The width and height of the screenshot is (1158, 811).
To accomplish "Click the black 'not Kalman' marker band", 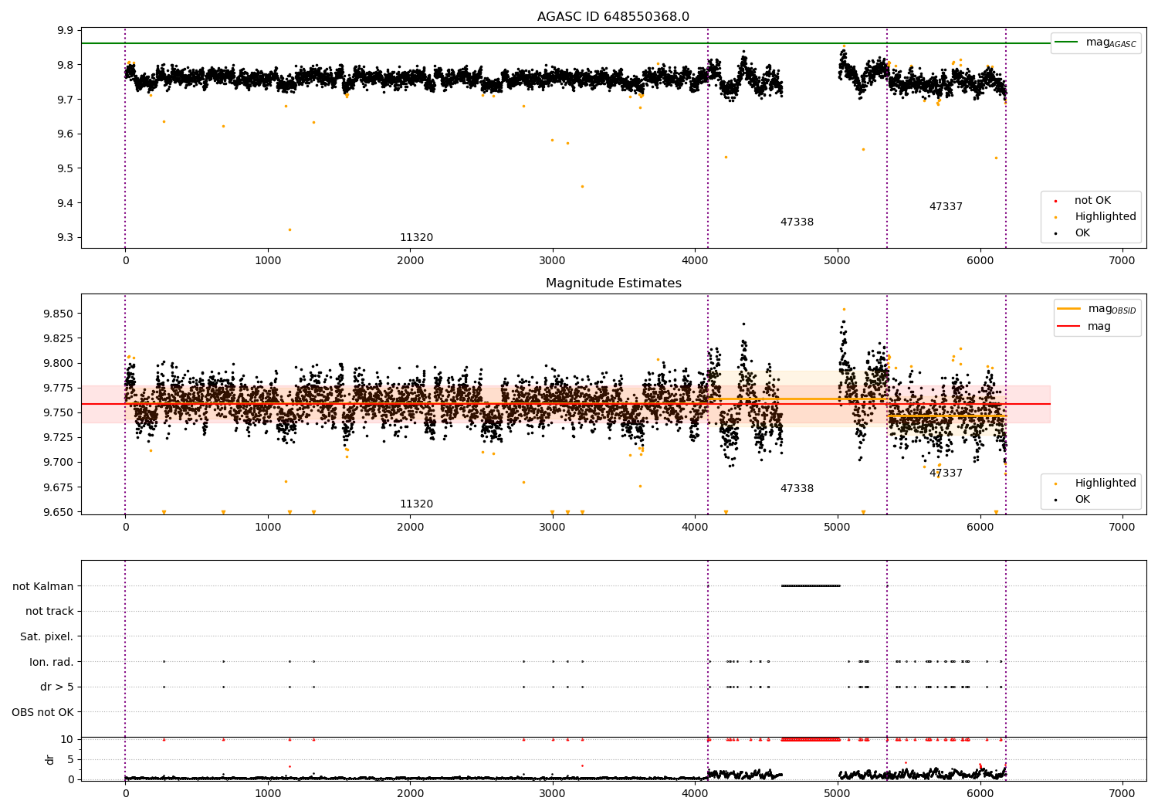I will click(x=811, y=585).
